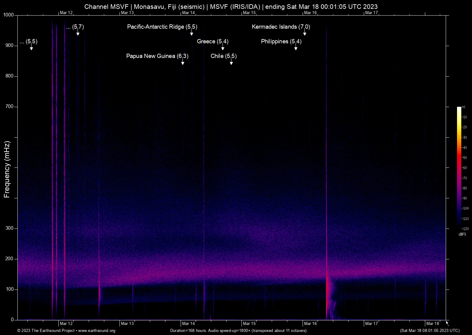Click the 200 frequency axis label
This screenshot has width=472, height=335.
tap(9, 259)
